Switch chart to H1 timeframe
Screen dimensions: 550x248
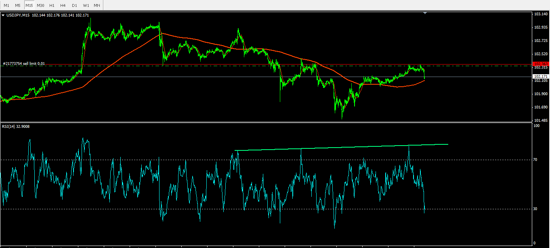point(52,5)
